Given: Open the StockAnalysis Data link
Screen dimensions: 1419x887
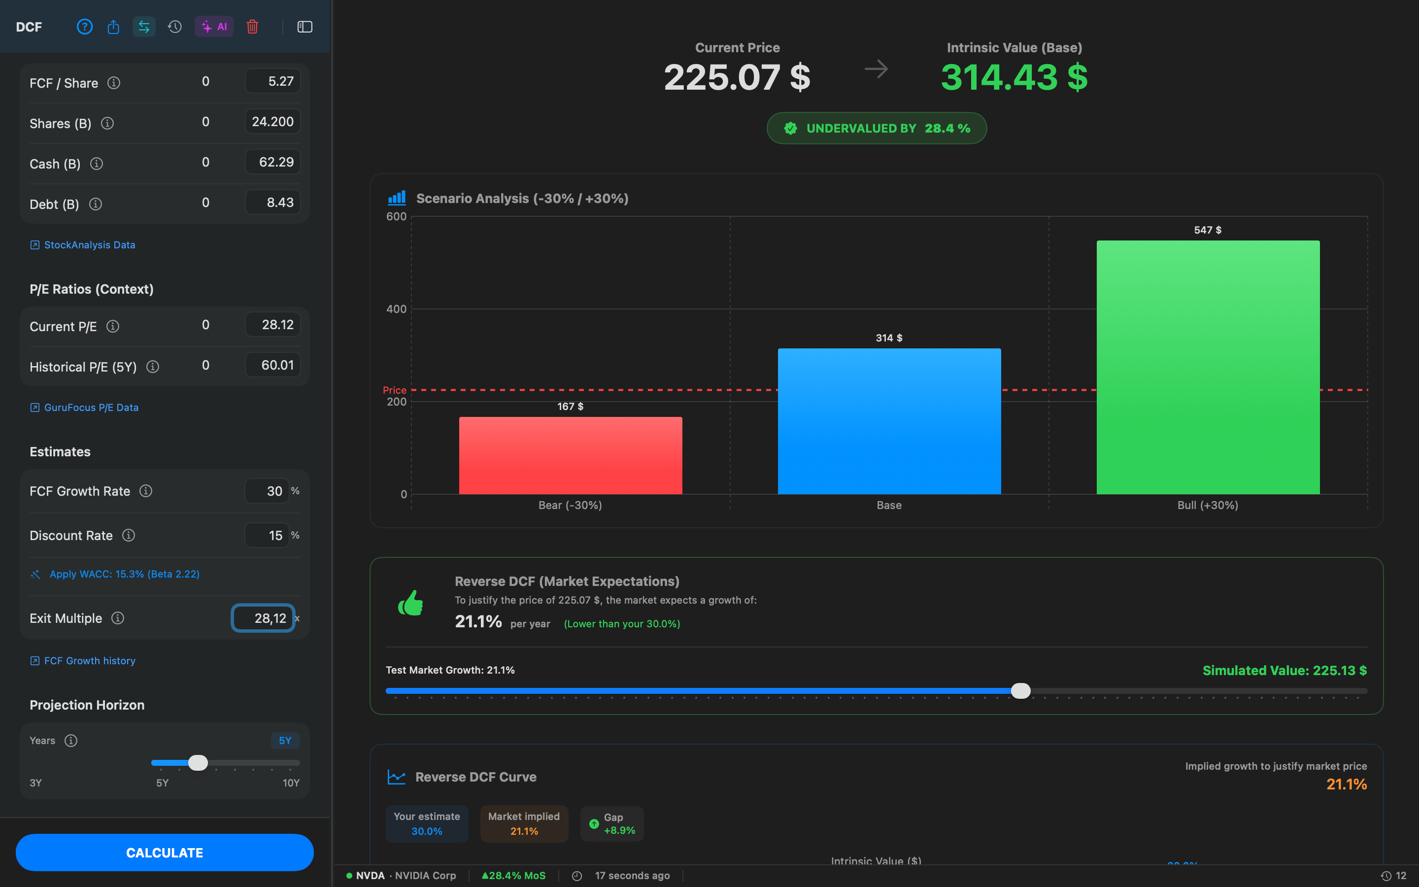Looking at the screenshot, I should click(x=83, y=244).
